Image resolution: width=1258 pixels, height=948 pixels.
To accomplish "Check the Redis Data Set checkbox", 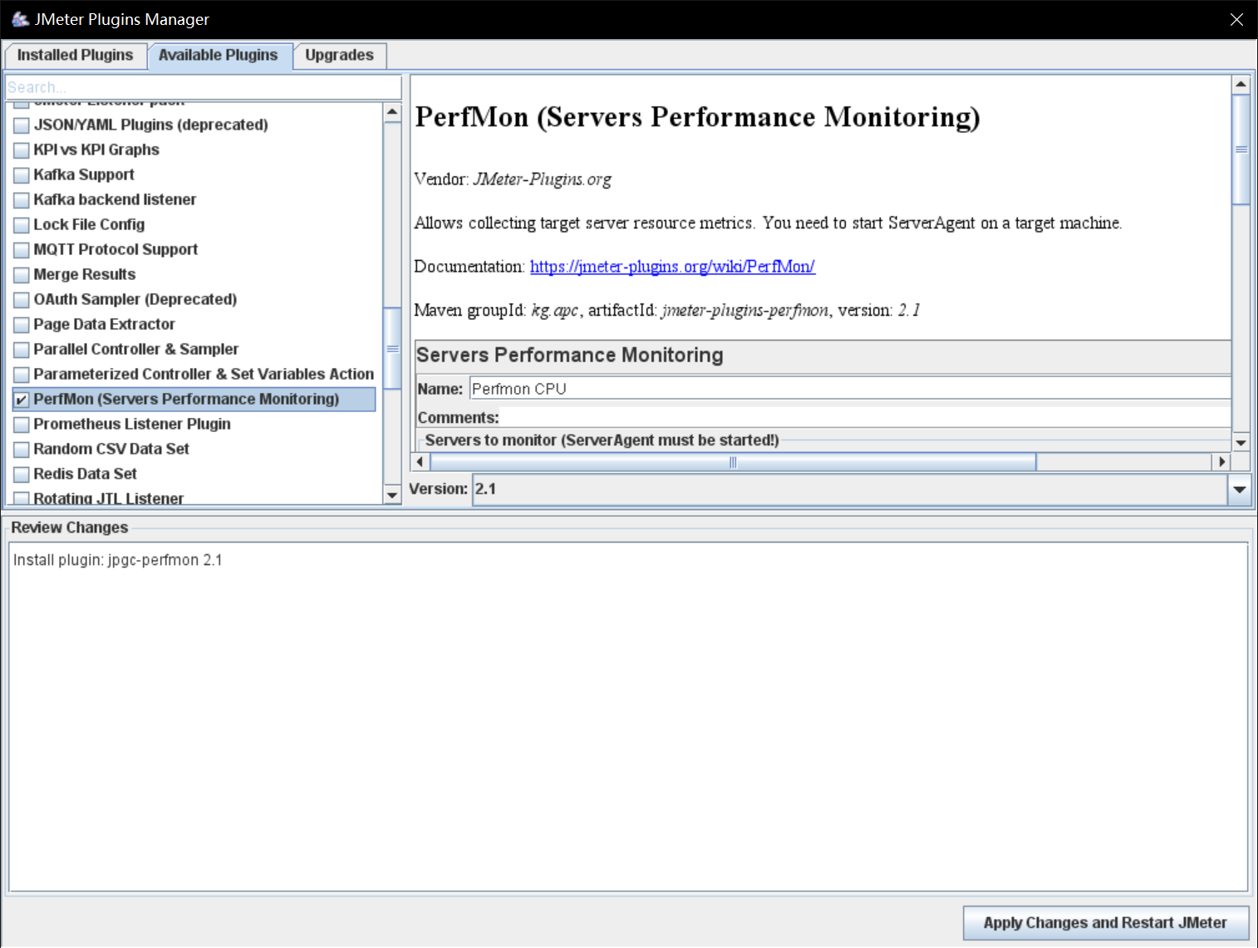I will (22, 474).
